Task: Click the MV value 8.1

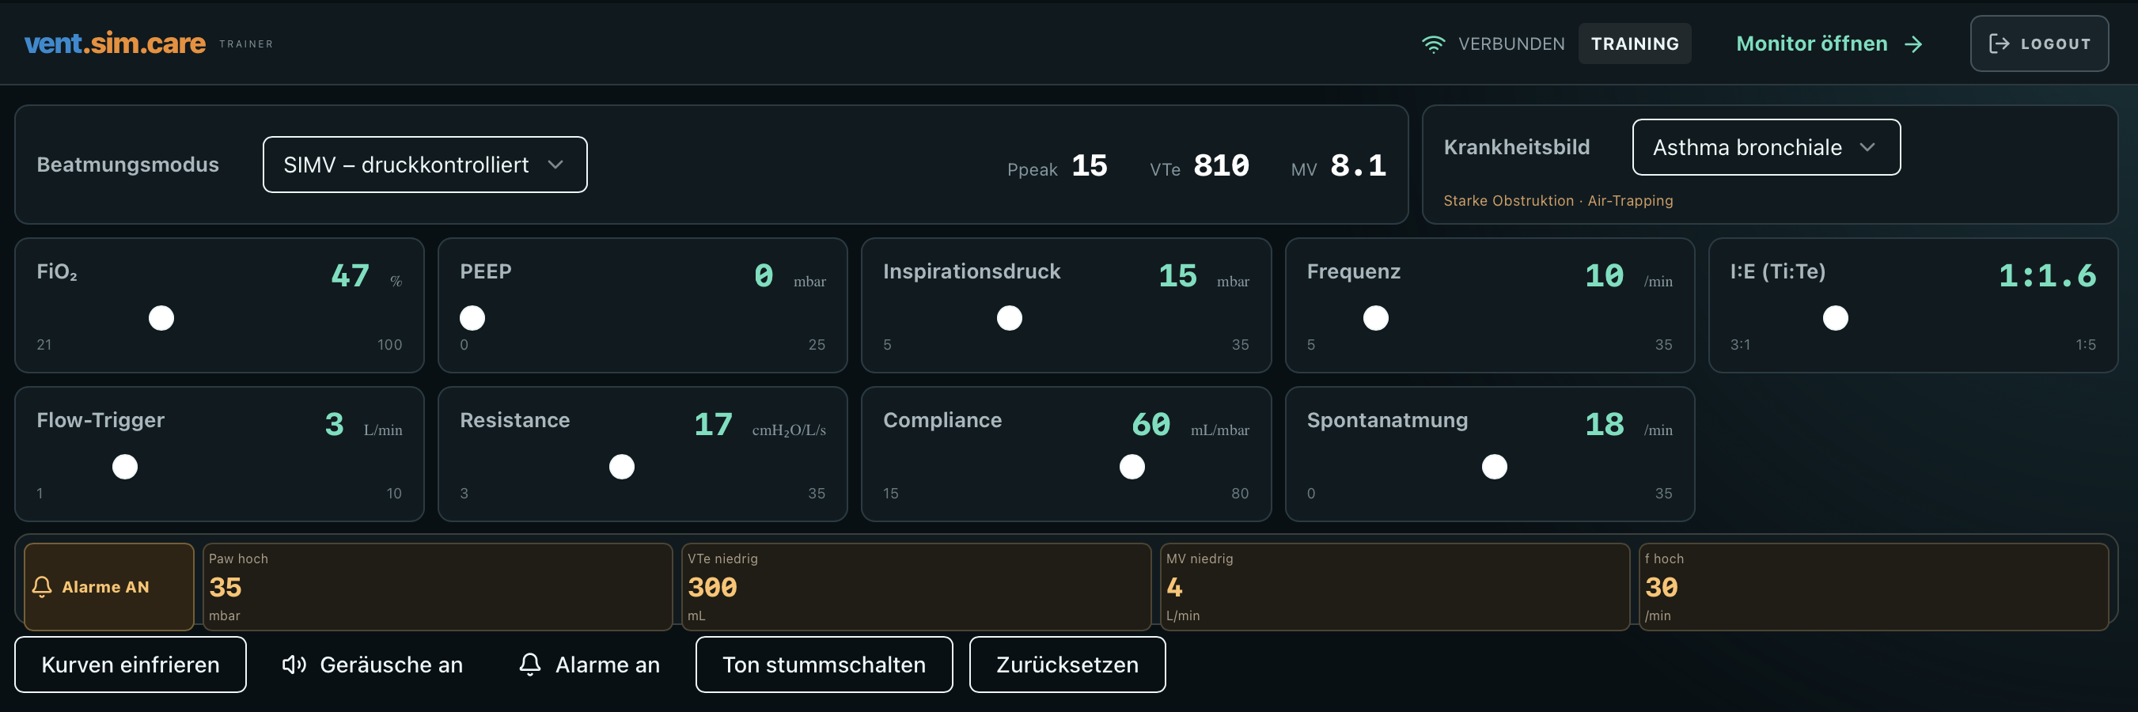Action: pyautogui.click(x=1358, y=165)
